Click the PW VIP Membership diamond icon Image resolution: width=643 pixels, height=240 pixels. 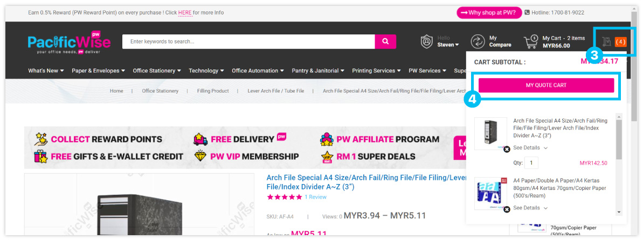pos(200,156)
